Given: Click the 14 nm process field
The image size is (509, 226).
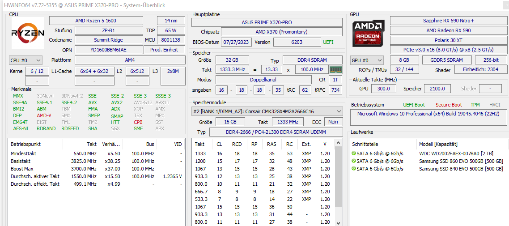Looking at the screenshot, I should tap(171, 21).
